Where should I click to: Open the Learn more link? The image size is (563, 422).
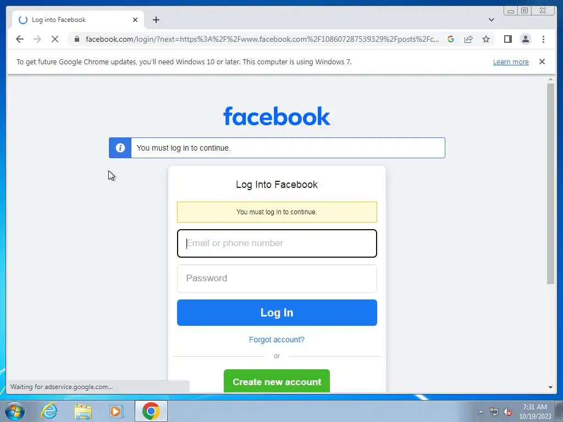(511, 62)
